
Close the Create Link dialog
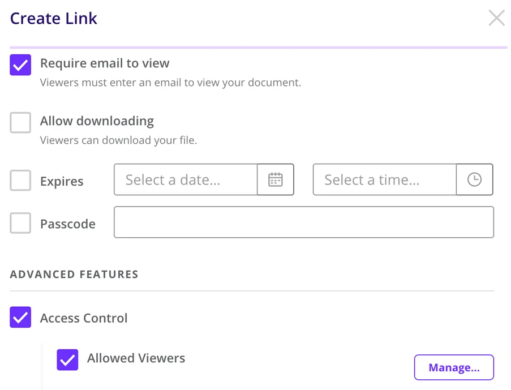[496, 18]
